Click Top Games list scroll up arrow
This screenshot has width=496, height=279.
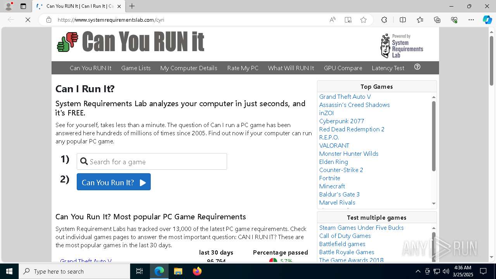pos(434,97)
